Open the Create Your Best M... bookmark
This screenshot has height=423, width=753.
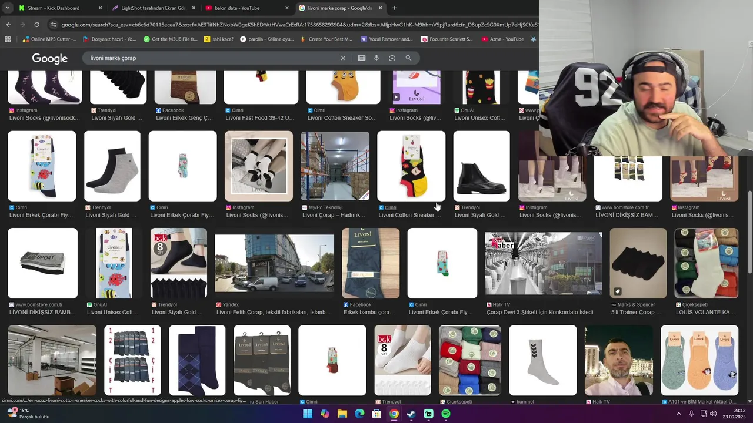[x=326, y=39]
